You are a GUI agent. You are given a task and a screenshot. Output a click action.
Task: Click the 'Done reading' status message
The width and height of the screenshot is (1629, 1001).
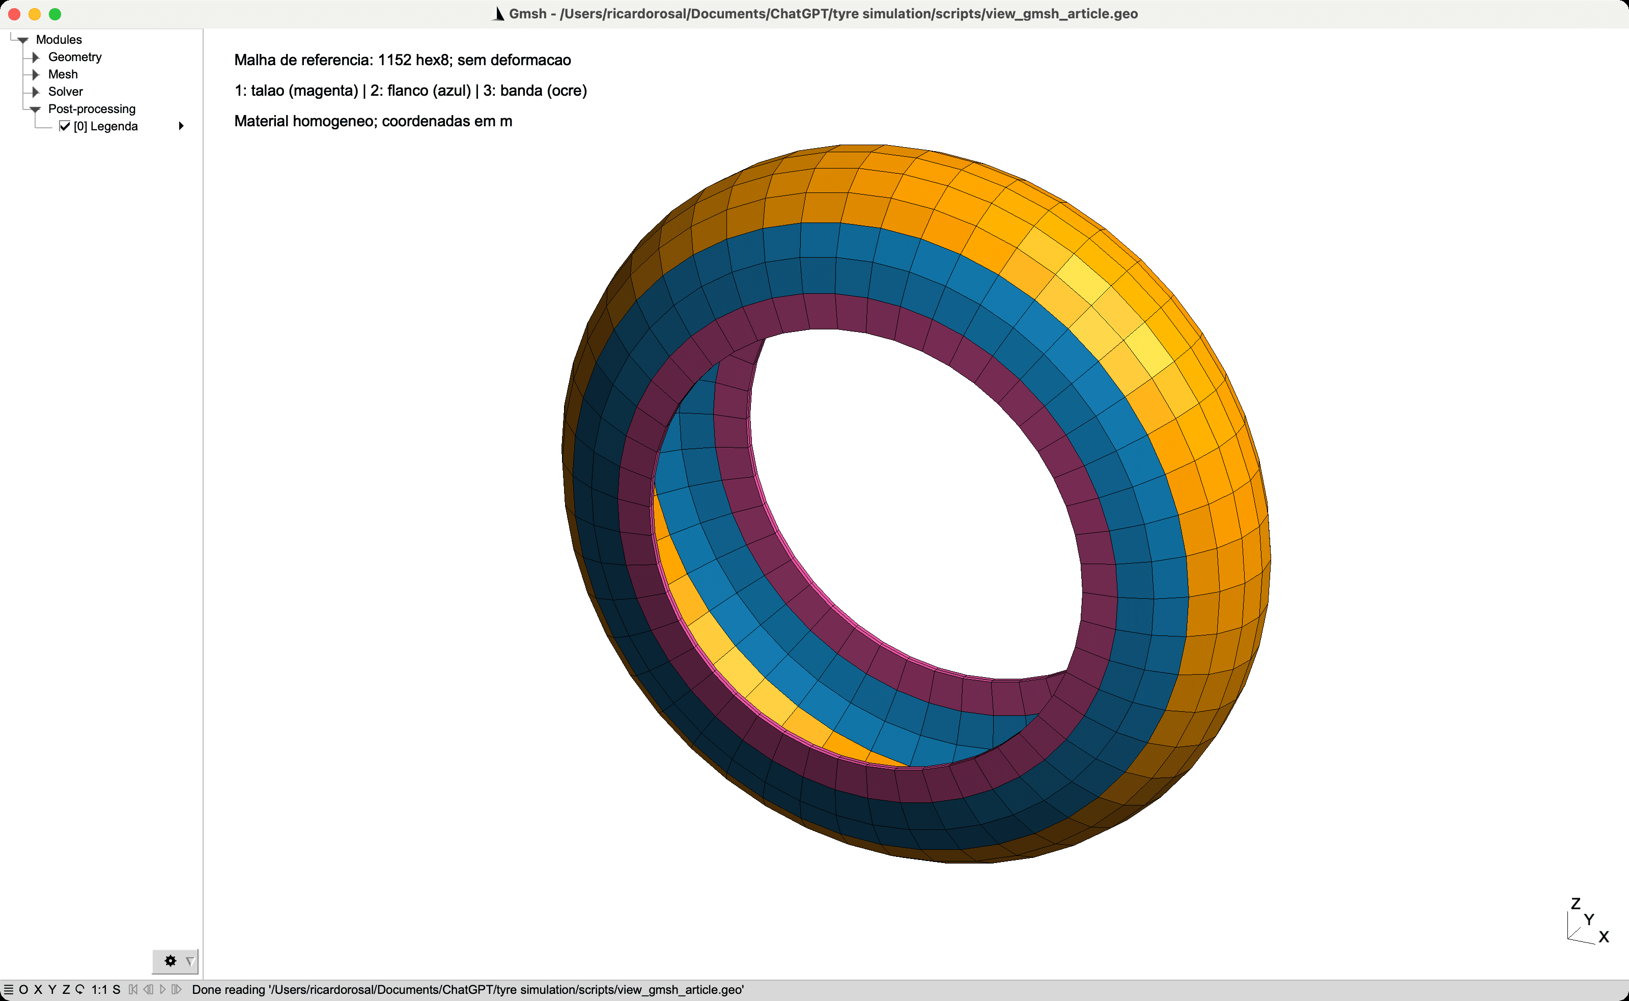pyautogui.click(x=468, y=989)
